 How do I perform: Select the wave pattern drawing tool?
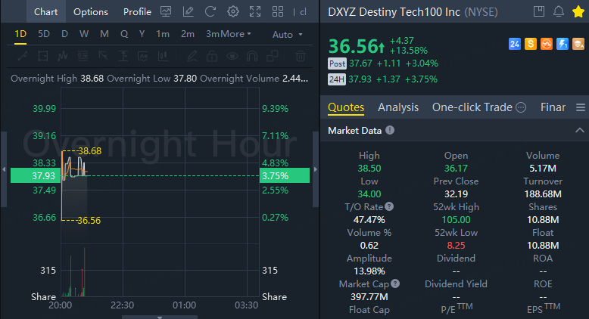[x=63, y=56]
